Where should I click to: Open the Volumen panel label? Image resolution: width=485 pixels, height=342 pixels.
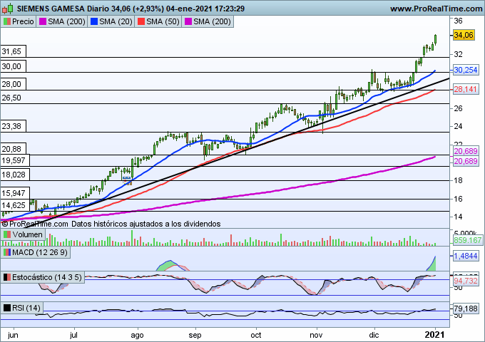pyautogui.click(x=28, y=234)
